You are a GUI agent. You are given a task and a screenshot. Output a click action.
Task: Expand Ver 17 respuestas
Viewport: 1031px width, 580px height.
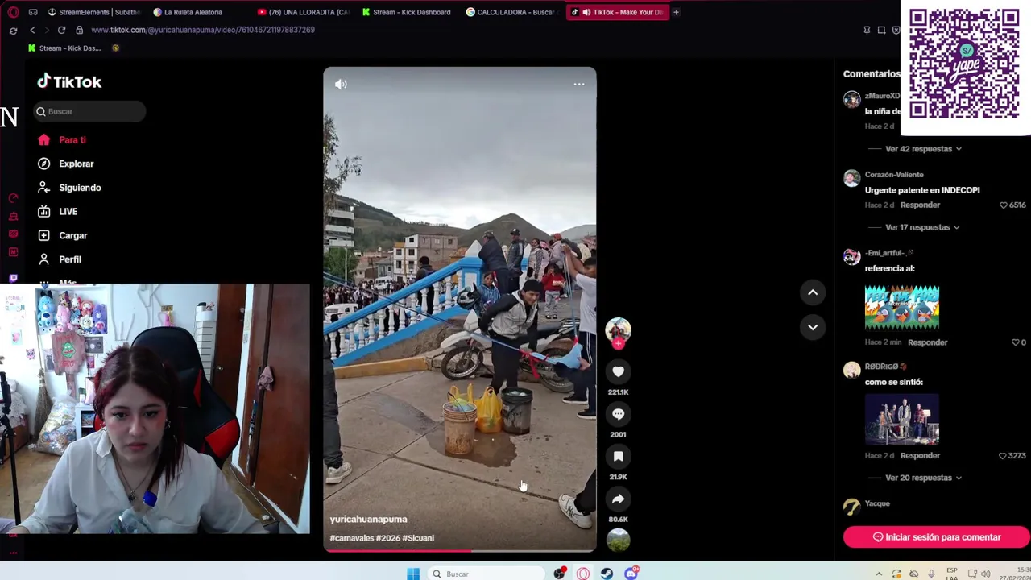(923, 227)
